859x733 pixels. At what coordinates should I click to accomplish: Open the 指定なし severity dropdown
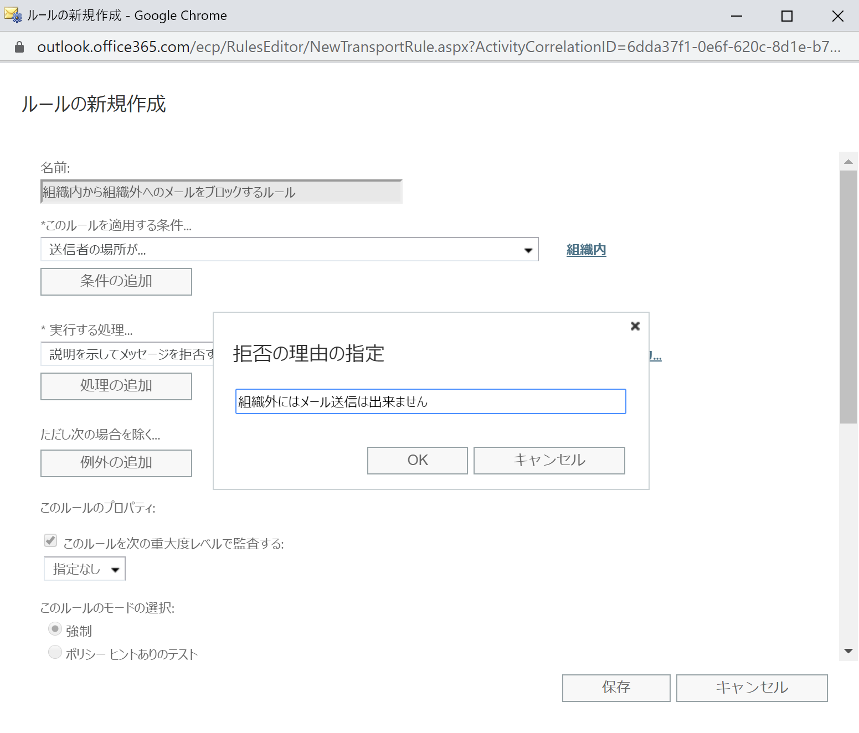point(85,569)
